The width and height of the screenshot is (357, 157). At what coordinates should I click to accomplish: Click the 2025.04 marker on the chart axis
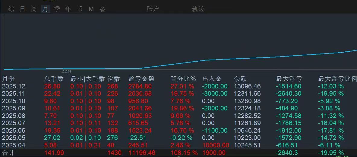coord(66,71)
